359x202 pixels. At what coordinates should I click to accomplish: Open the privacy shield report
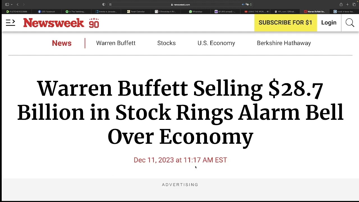tap(104, 4)
